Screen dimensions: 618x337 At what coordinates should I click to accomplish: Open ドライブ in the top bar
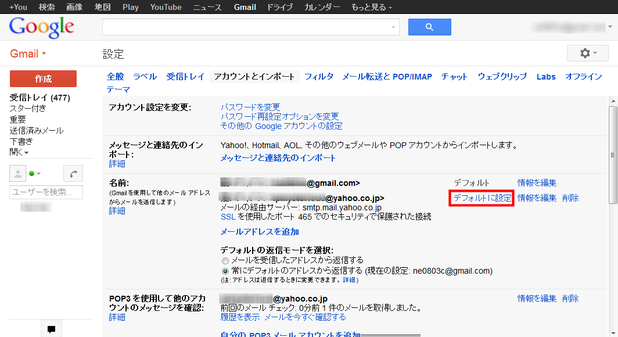(x=279, y=7)
